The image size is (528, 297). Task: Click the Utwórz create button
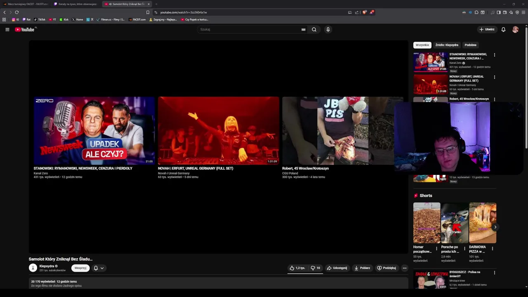tap(487, 29)
